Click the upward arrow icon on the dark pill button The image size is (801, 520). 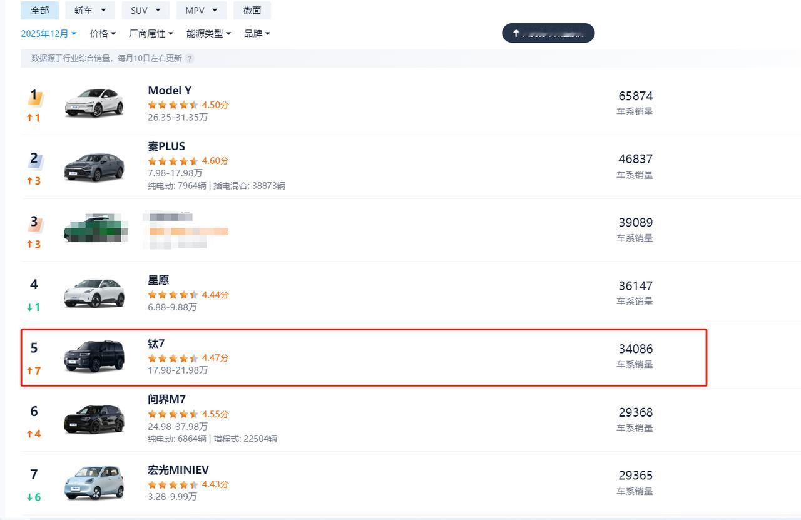click(x=516, y=33)
